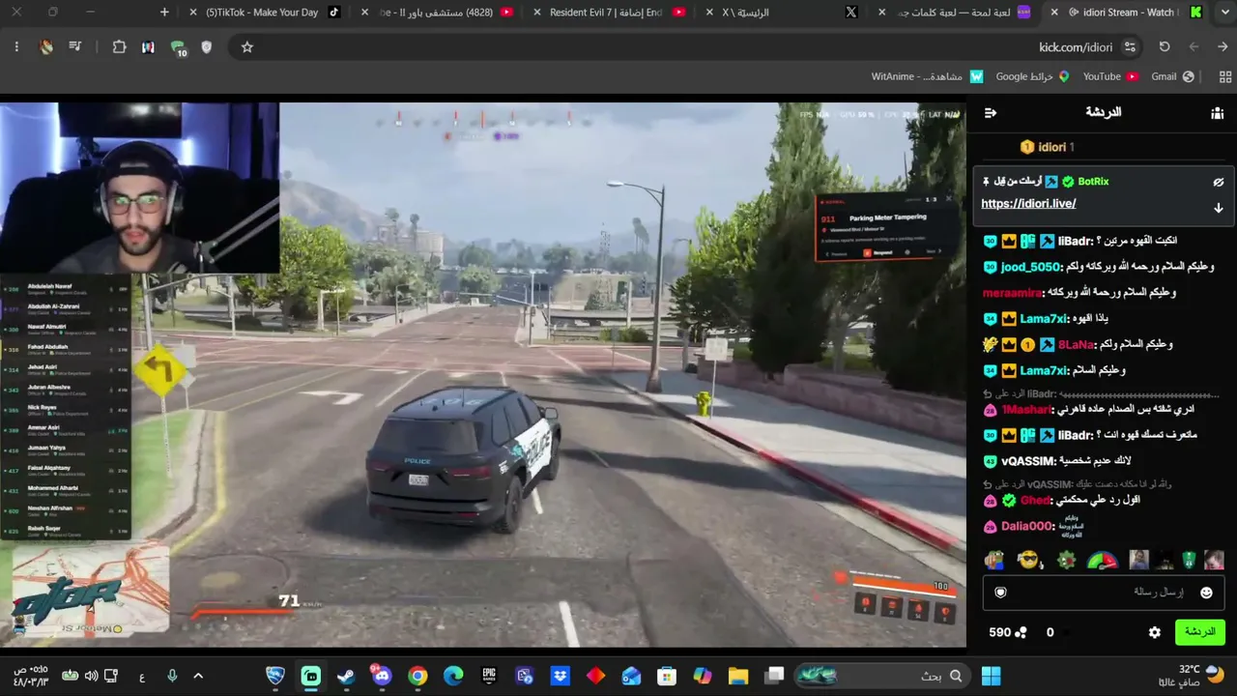1237x696 pixels.
Task: Open Dropbox from the taskbar
Action: tap(560, 676)
